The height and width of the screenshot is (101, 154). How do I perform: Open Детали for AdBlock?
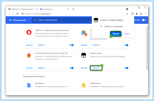[x=29, y=45]
